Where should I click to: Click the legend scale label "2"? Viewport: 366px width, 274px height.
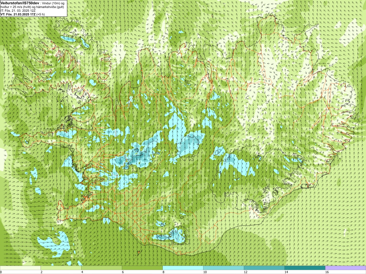click(41, 272)
